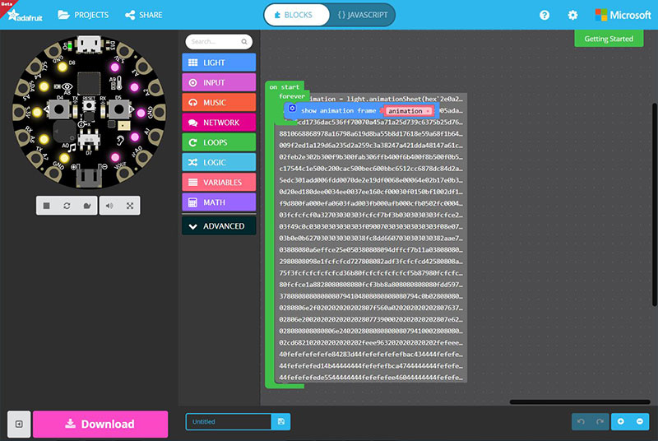The width and height of the screenshot is (658, 441).
Task: Click the project name field
Action: (229, 421)
